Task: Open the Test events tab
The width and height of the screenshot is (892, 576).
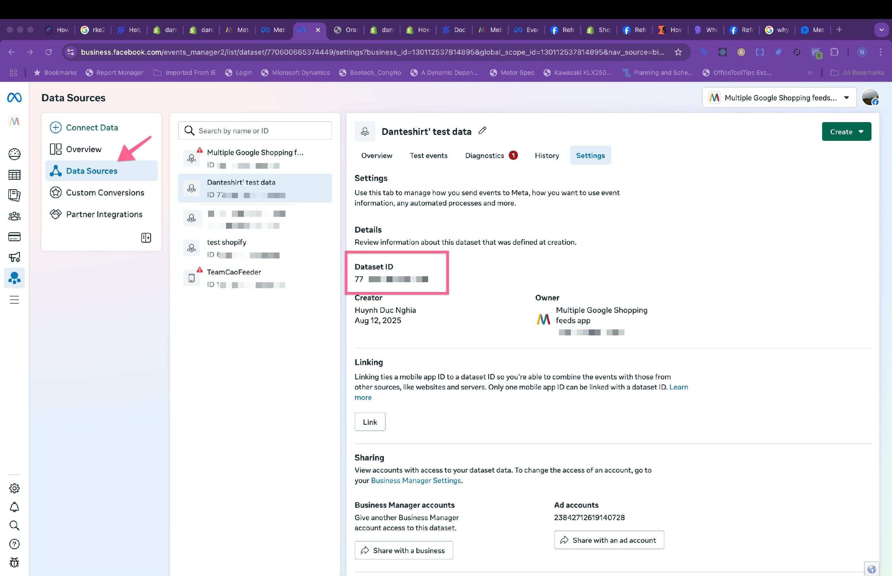Action: pyautogui.click(x=428, y=155)
